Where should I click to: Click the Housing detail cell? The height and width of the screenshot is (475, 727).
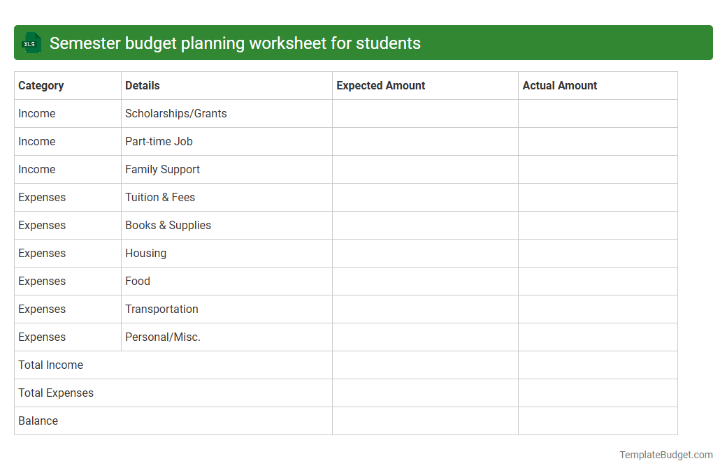point(145,253)
